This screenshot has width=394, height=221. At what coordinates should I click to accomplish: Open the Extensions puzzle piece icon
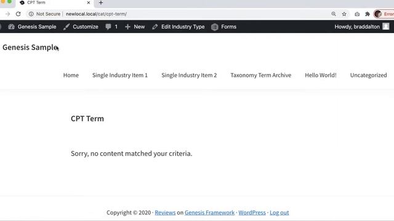368,14
